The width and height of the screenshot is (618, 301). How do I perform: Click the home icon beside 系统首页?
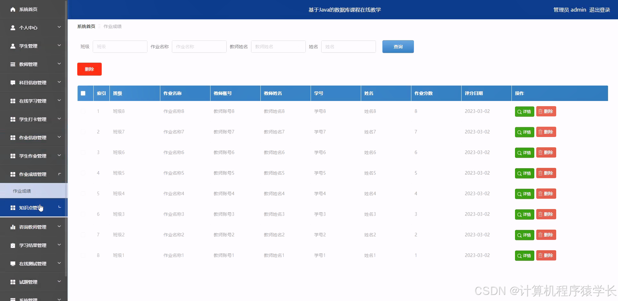[13, 9]
